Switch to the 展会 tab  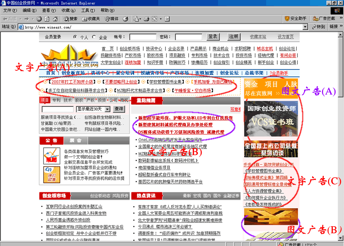click(x=76, y=140)
